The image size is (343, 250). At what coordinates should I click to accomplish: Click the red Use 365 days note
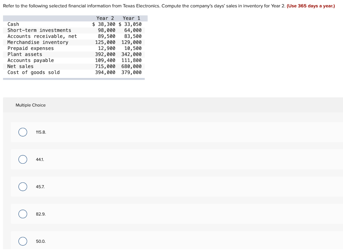click(x=310, y=6)
